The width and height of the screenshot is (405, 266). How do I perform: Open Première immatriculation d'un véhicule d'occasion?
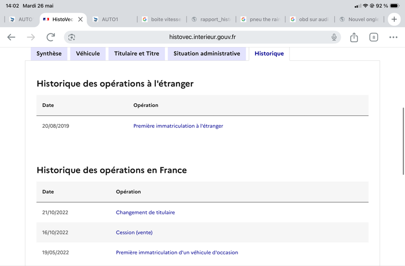pos(177,252)
